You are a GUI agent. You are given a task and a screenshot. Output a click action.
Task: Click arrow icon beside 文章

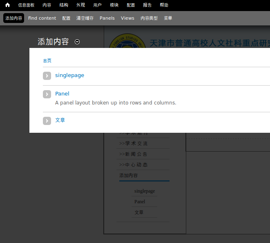click(47, 121)
